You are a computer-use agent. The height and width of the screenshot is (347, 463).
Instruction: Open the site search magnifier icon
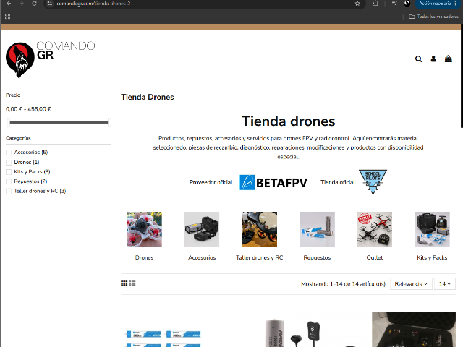pyautogui.click(x=418, y=59)
